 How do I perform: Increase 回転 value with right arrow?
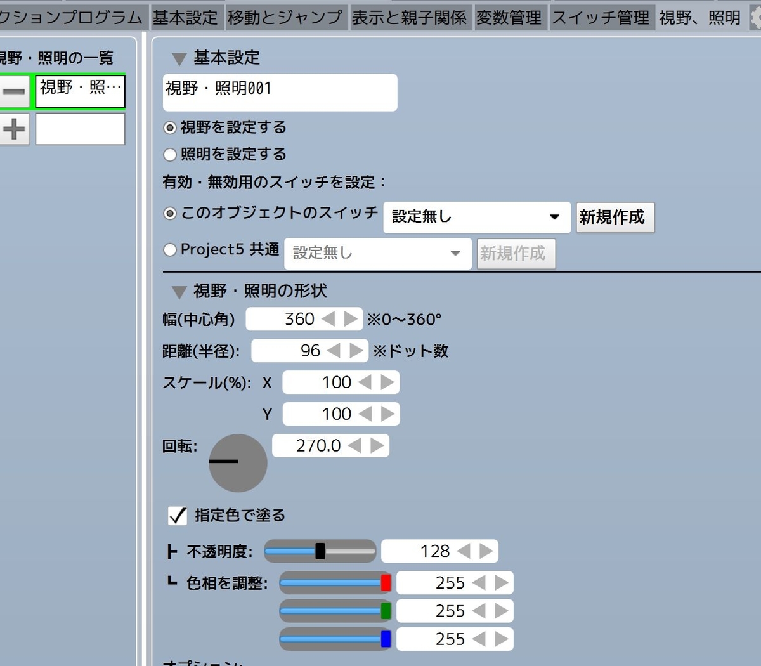tap(377, 446)
